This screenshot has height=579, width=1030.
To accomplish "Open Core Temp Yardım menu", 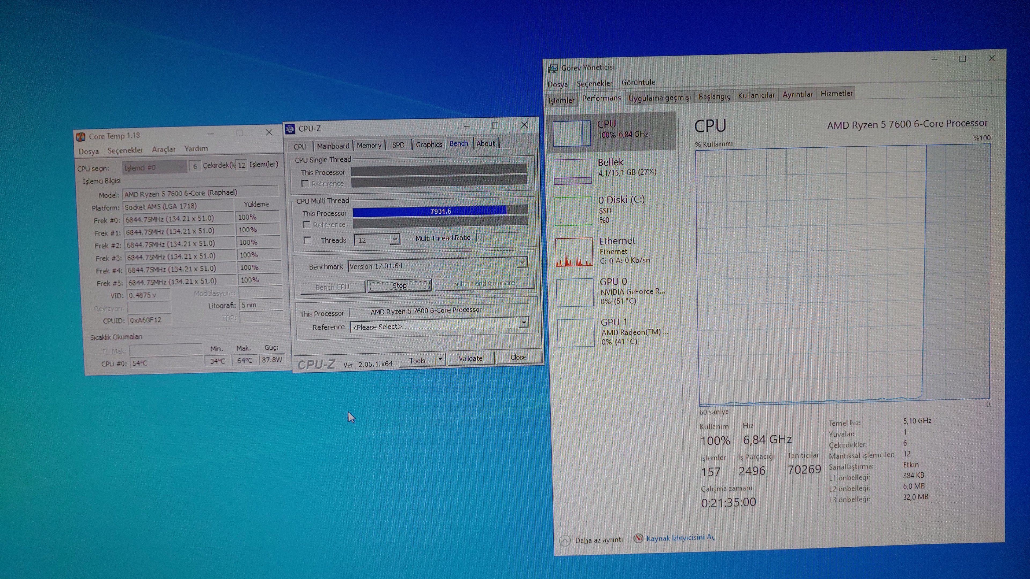I will [x=196, y=149].
